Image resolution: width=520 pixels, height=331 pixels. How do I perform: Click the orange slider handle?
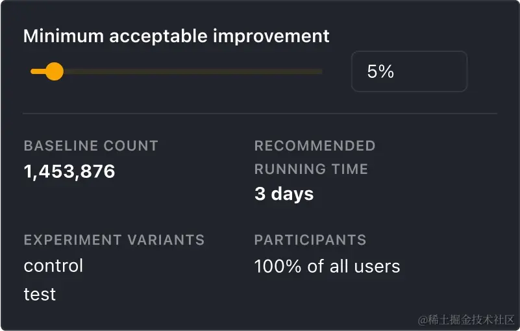[x=55, y=71]
